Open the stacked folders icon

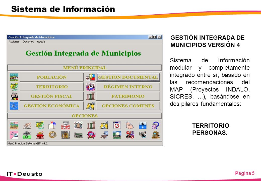point(130,125)
